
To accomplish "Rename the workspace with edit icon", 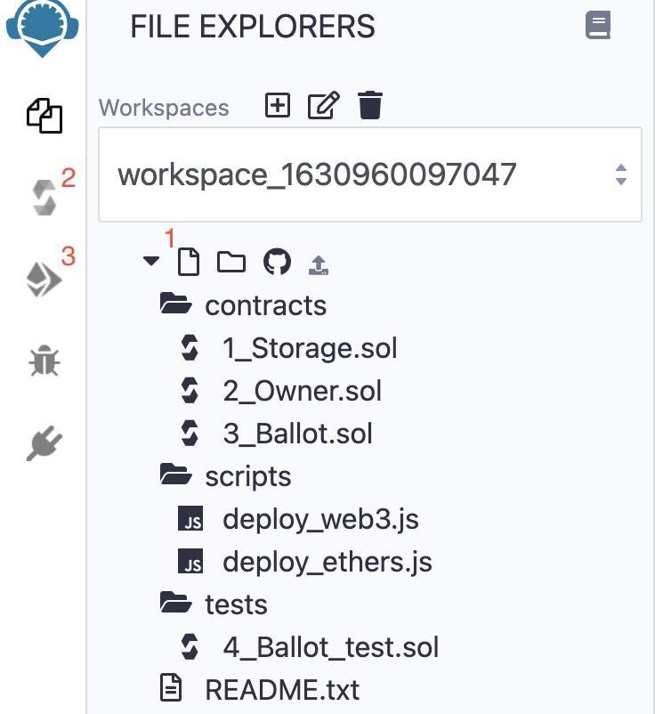I will [323, 106].
